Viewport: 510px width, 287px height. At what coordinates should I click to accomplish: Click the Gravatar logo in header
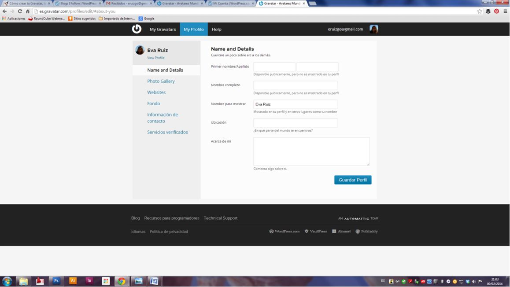click(x=137, y=29)
